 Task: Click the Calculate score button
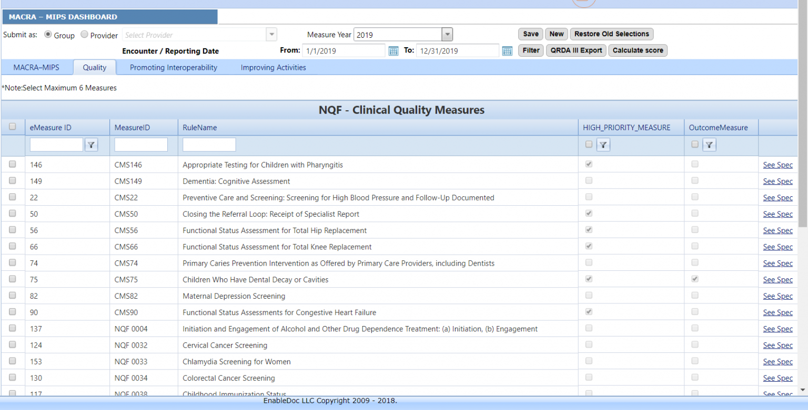pos(638,50)
